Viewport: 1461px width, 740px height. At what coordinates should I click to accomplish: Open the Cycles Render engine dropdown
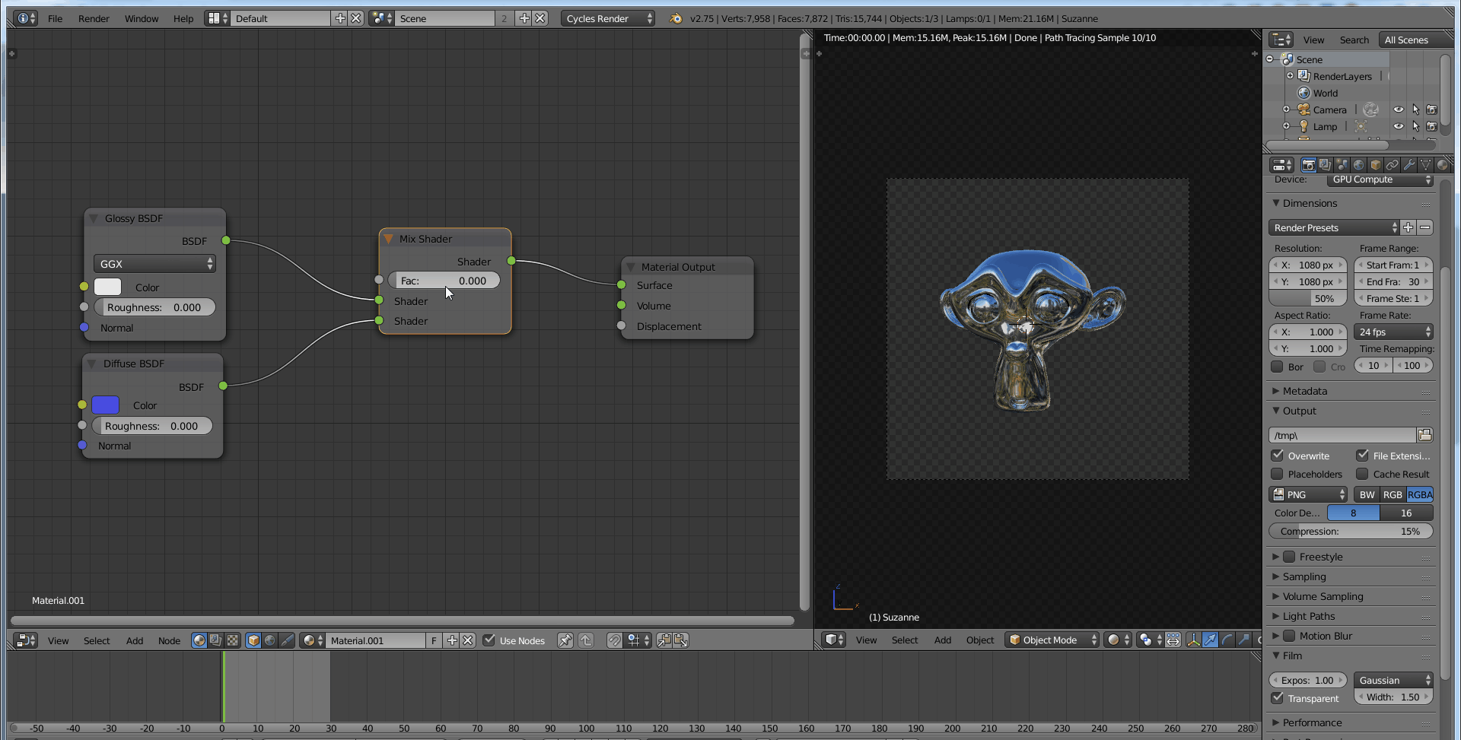607,17
